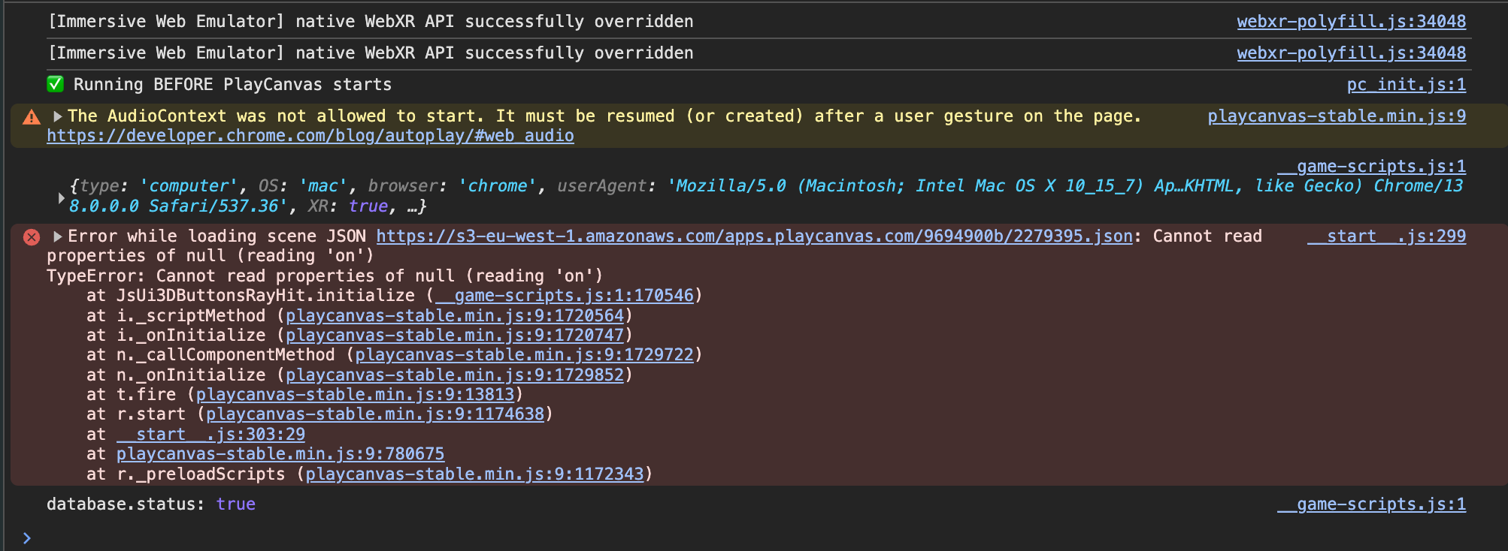Image resolution: width=1508 pixels, height=551 pixels.
Task: Open first webxr-polyfill.js:34048 source link
Action: click(x=1351, y=22)
